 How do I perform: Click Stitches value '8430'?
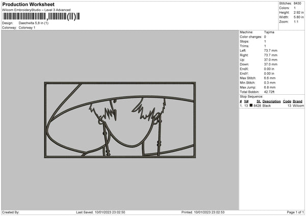[x=297, y=4]
